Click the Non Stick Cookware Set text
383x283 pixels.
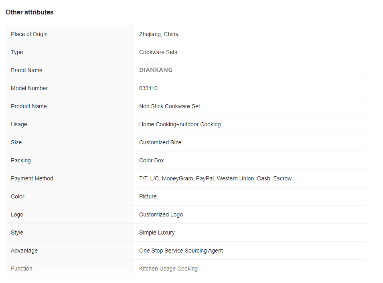pos(170,107)
